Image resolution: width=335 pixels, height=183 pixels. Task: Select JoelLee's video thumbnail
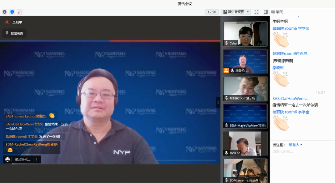(245, 144)
